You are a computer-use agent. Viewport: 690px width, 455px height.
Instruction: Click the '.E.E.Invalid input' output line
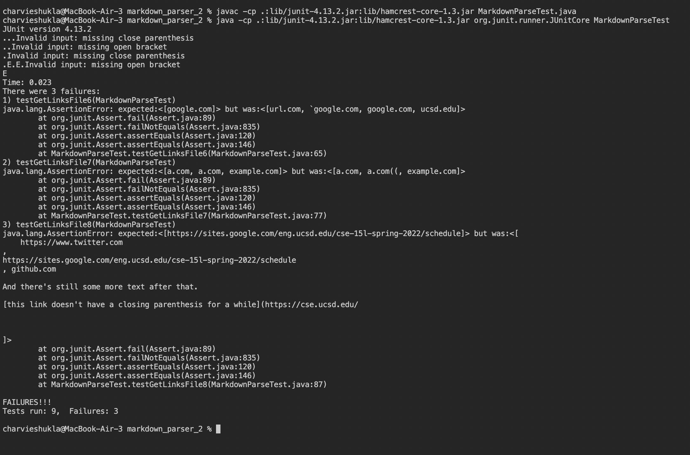point(91,65)
